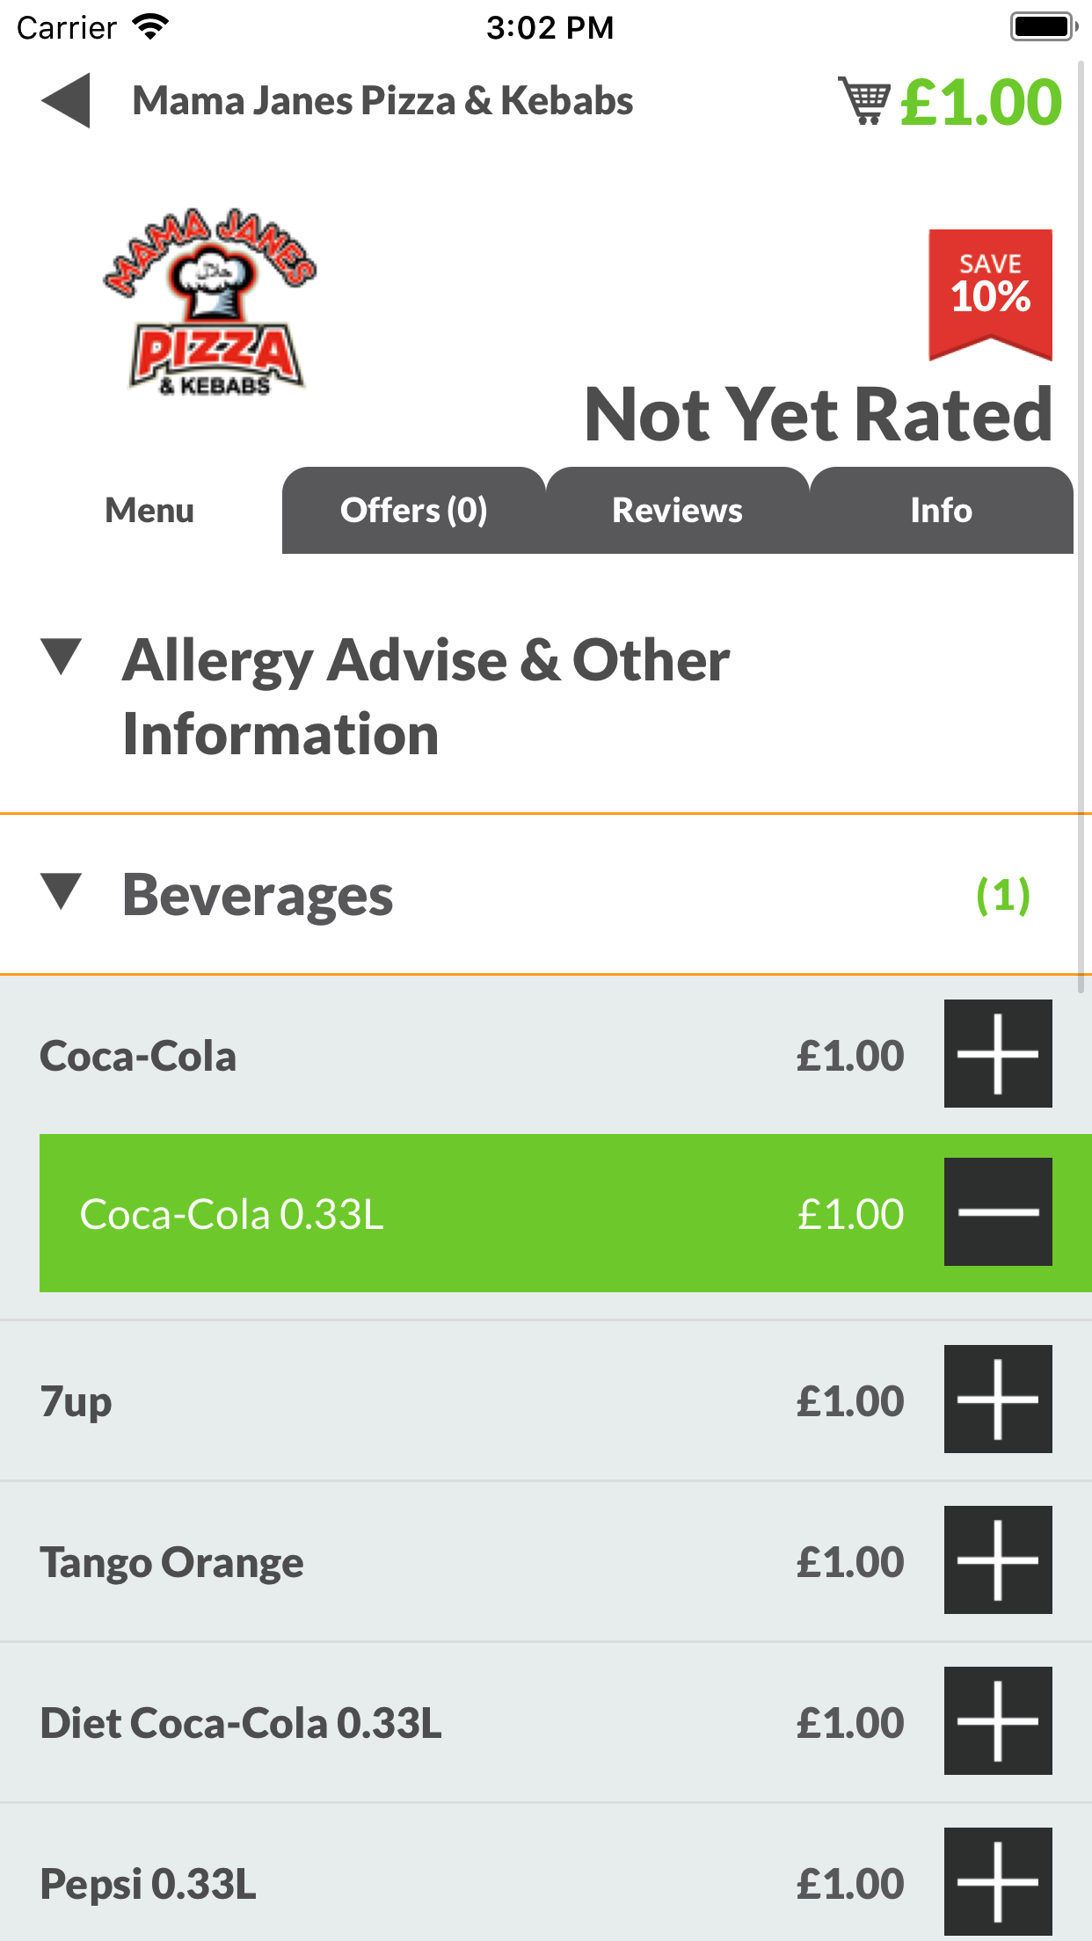1092x1941 pixels.
Task: Add Coca-Cola with its plus icon
Action: point(998,1053)
